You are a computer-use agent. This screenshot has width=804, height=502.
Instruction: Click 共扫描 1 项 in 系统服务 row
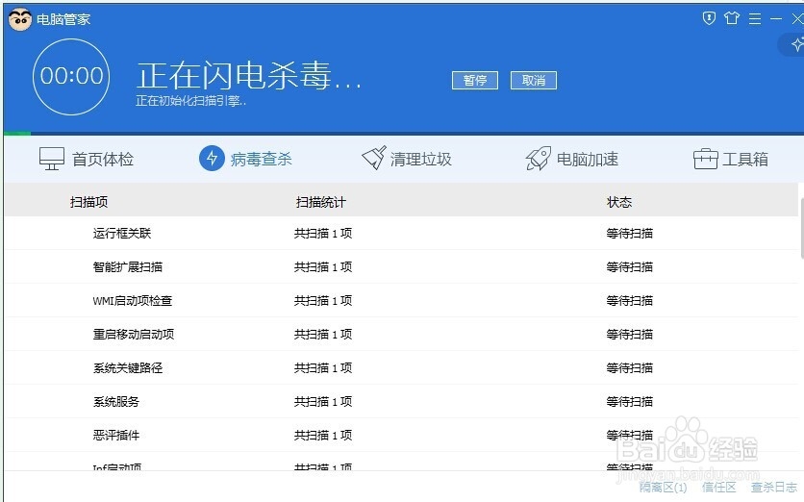click(x=323, y=401)
